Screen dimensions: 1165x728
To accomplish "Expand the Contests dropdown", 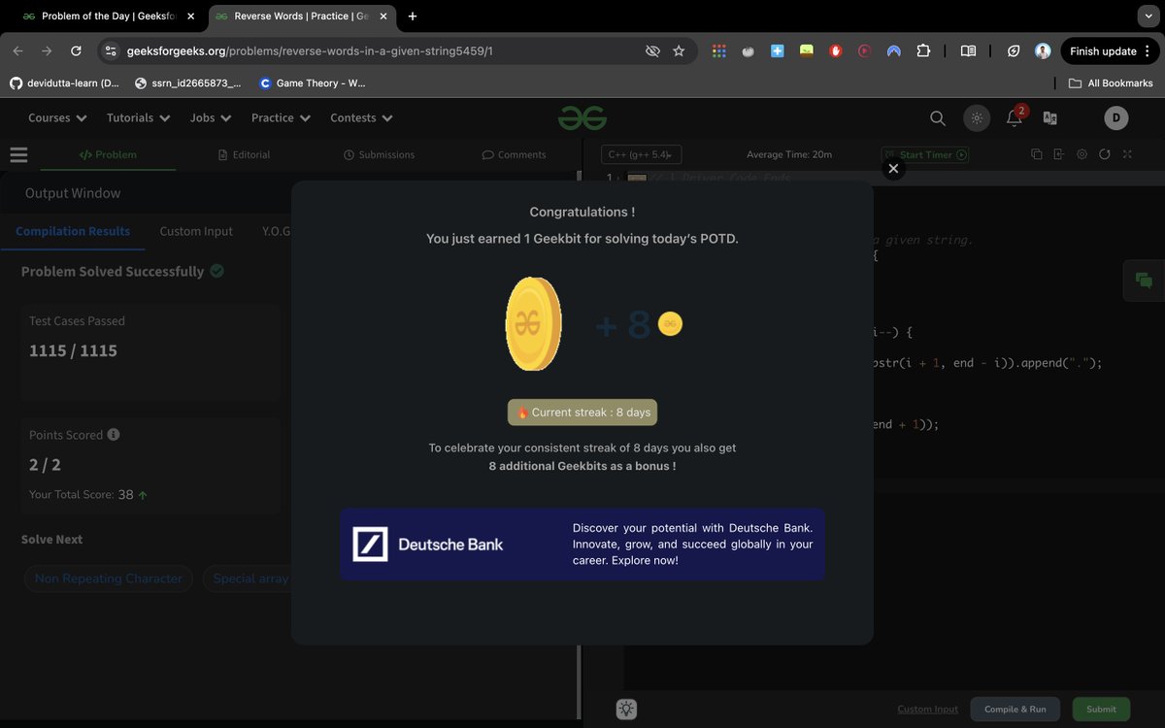I will [x=361, y=118].
